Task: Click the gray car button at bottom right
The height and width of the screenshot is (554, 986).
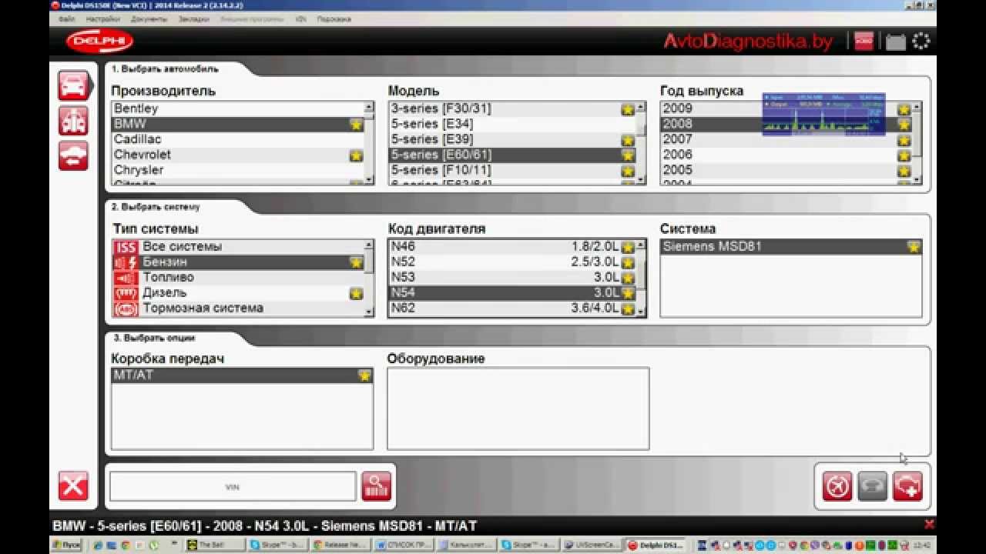Action: point(873,486)
